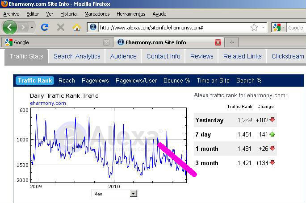Click the Firefox logo in the title bar
Viewport: 306px width, 203px height.
[x=4, y=4]
